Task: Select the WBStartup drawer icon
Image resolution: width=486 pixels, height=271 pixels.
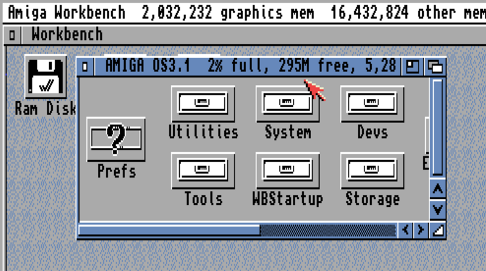Action: 287,170
